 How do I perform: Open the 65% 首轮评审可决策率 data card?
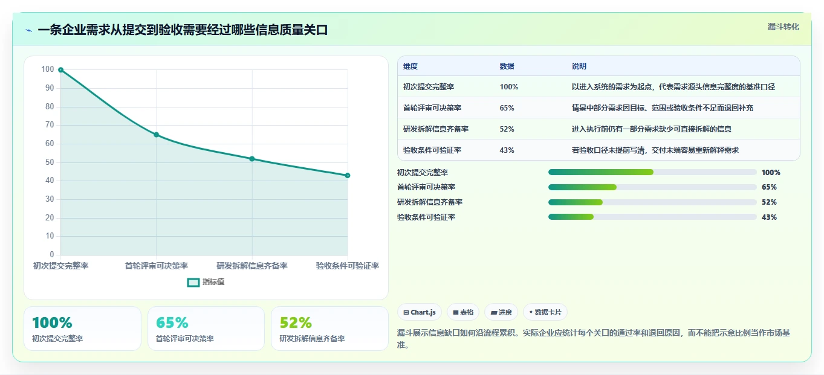point(206,329)
